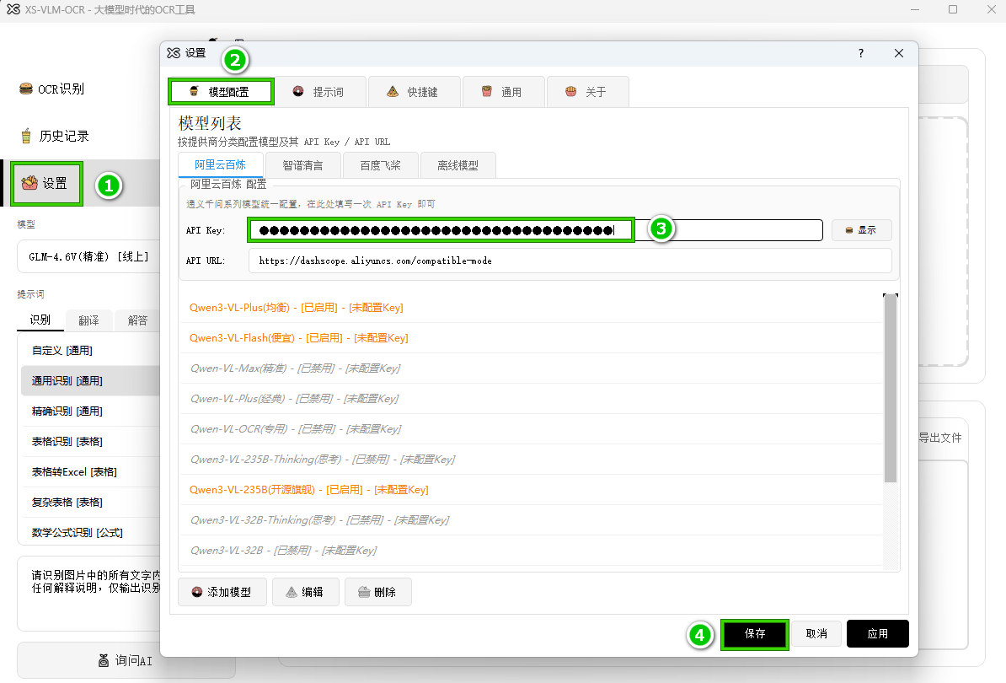
Task: Click the 询问AI button
Action: [x=126, y=660]
